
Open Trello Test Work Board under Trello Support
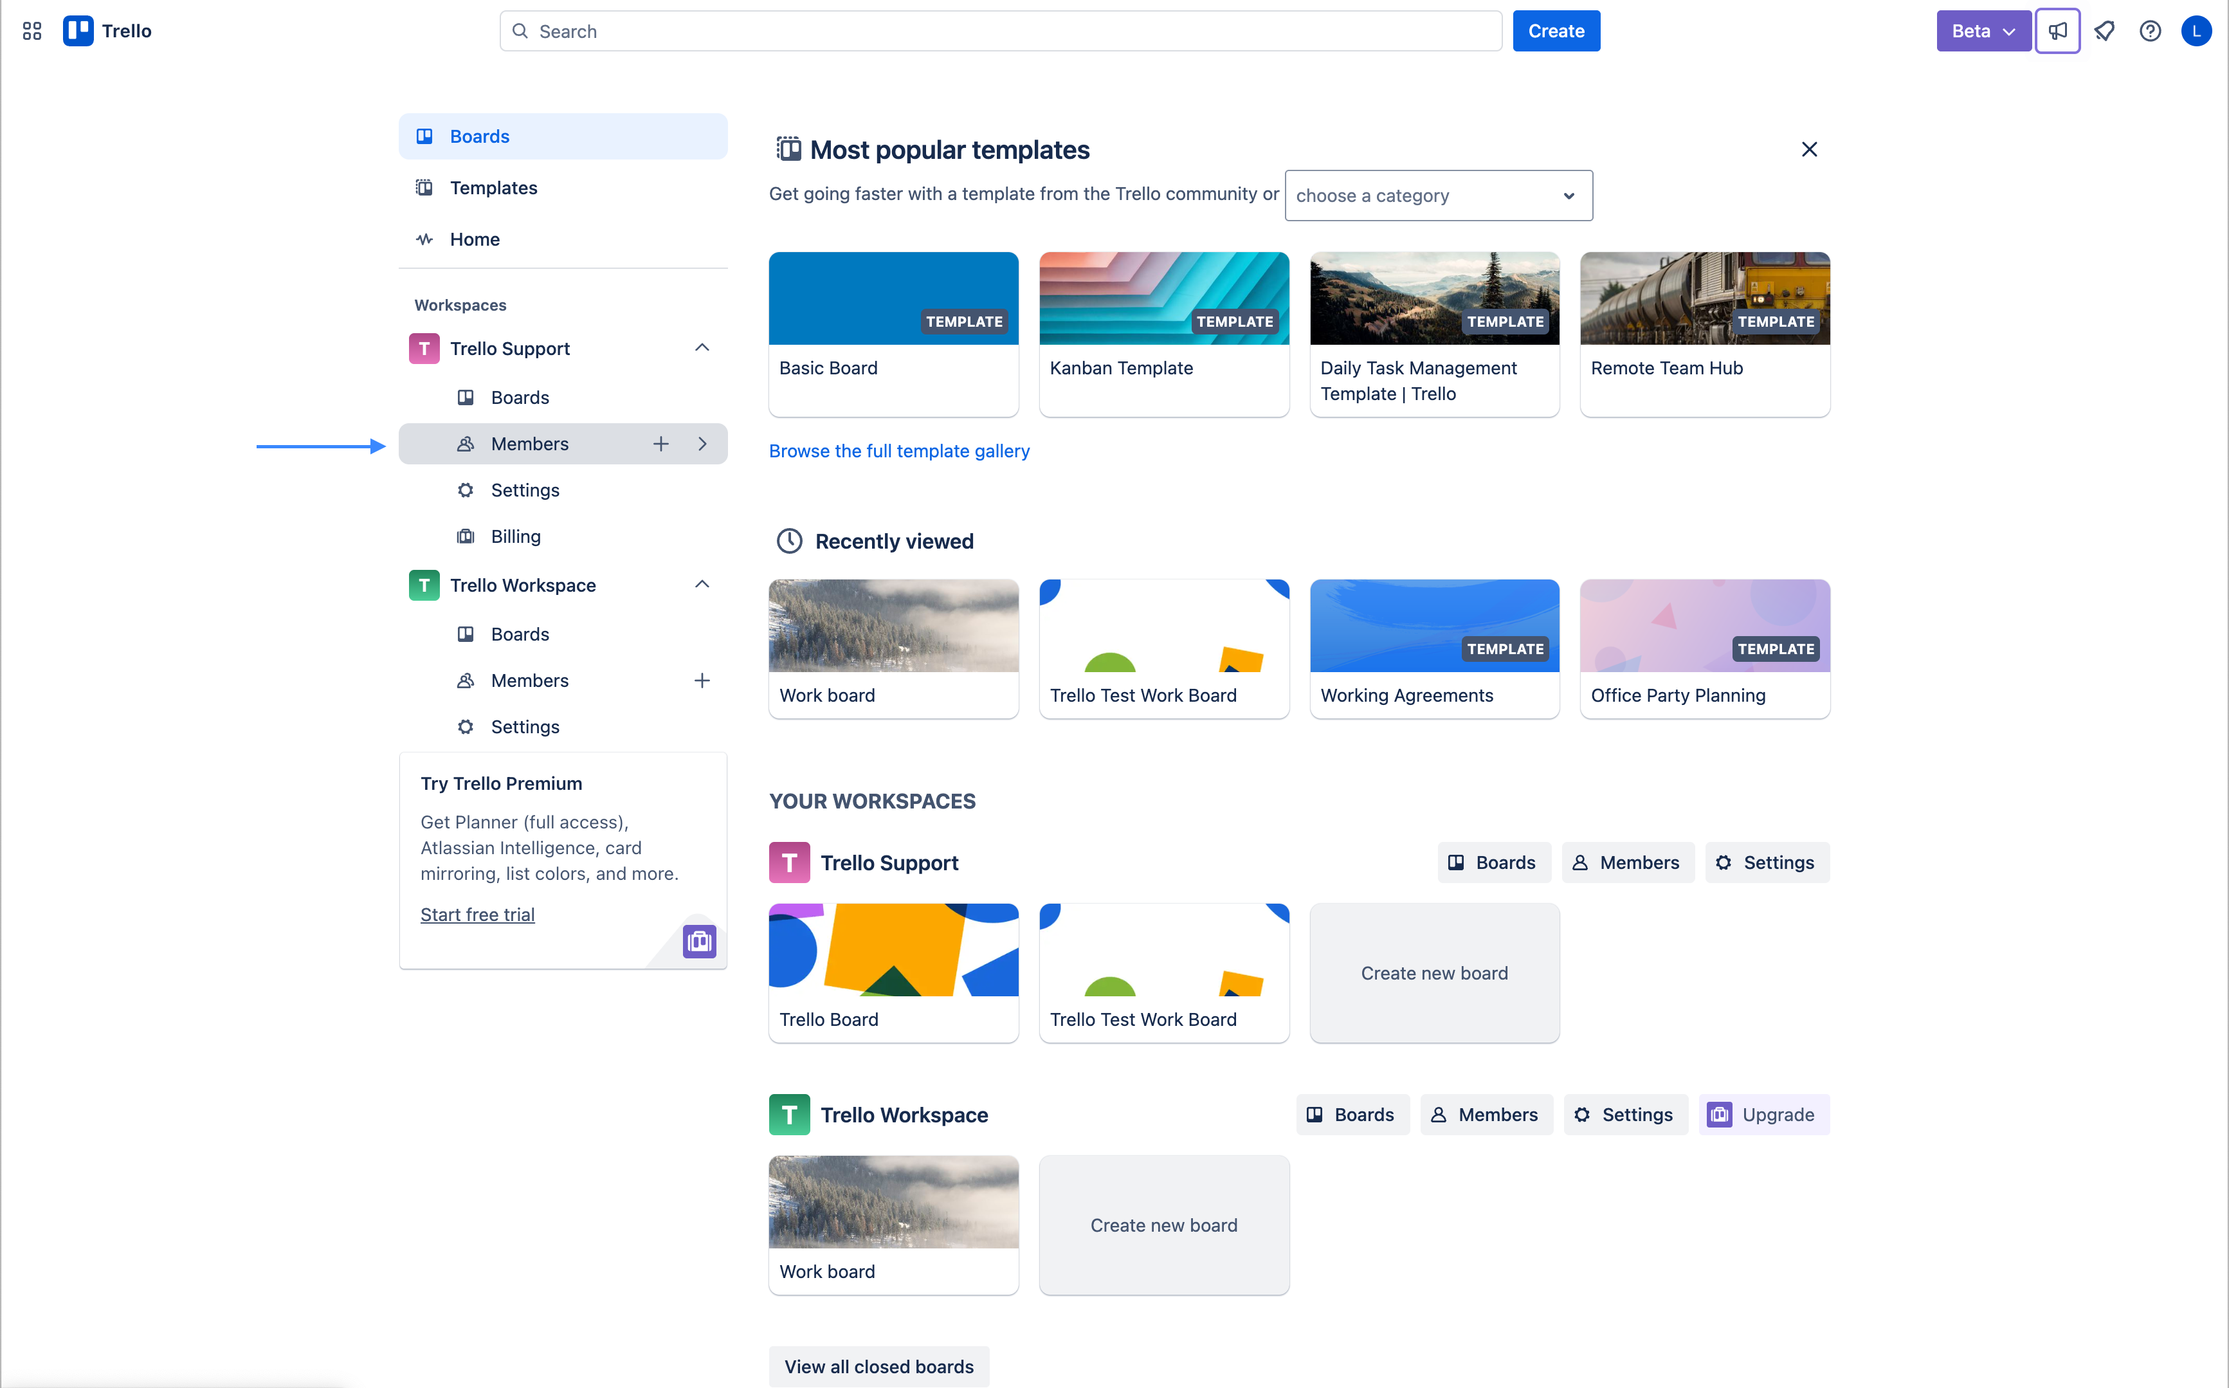(x=1163, y=973)
